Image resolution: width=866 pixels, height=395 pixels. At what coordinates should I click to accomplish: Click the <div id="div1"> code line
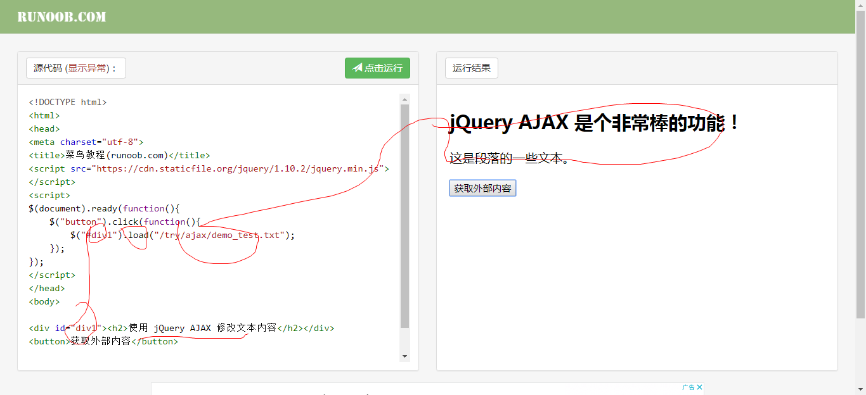tap(181, 328)
